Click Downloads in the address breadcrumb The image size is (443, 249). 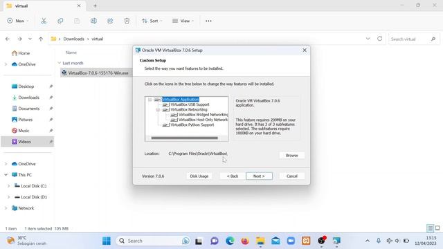74,39
